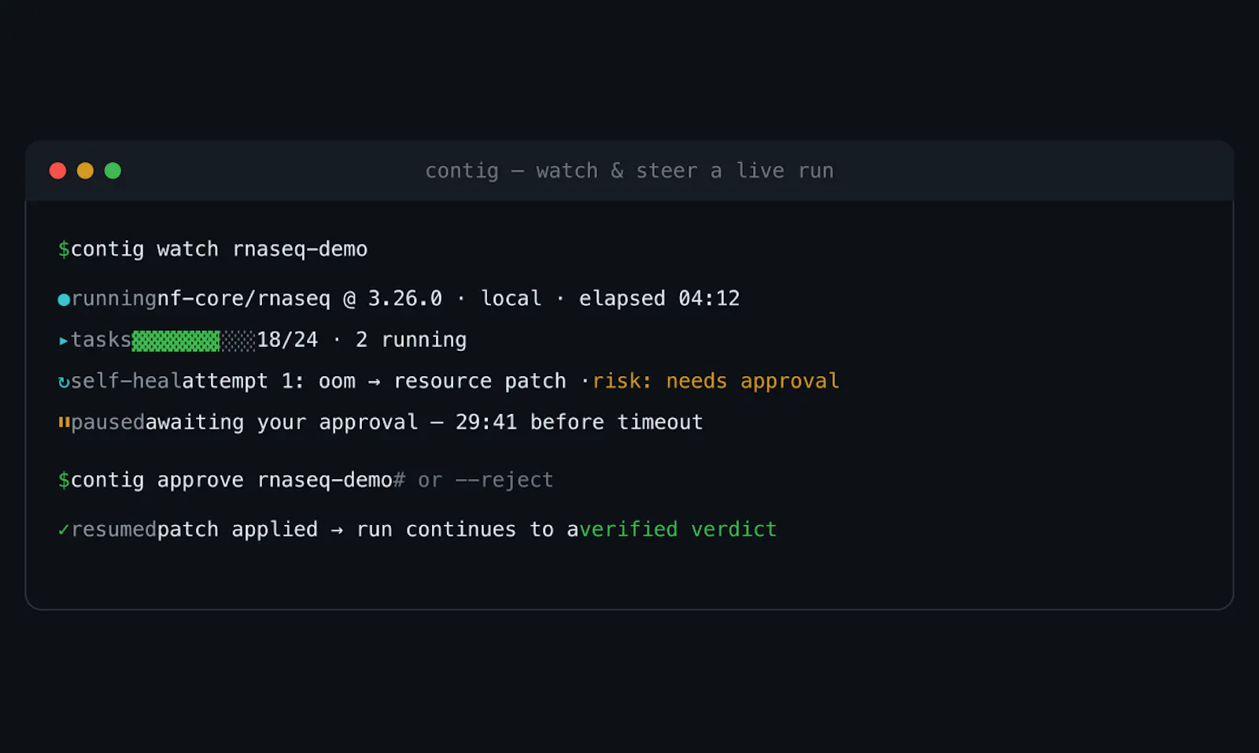
Task: Click '29:41 before timeout' text
Action: tap(579, 423)
